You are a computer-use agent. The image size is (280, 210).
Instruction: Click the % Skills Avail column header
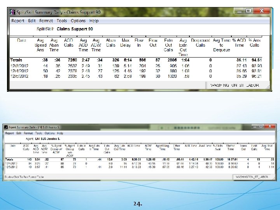click(218, 147)
